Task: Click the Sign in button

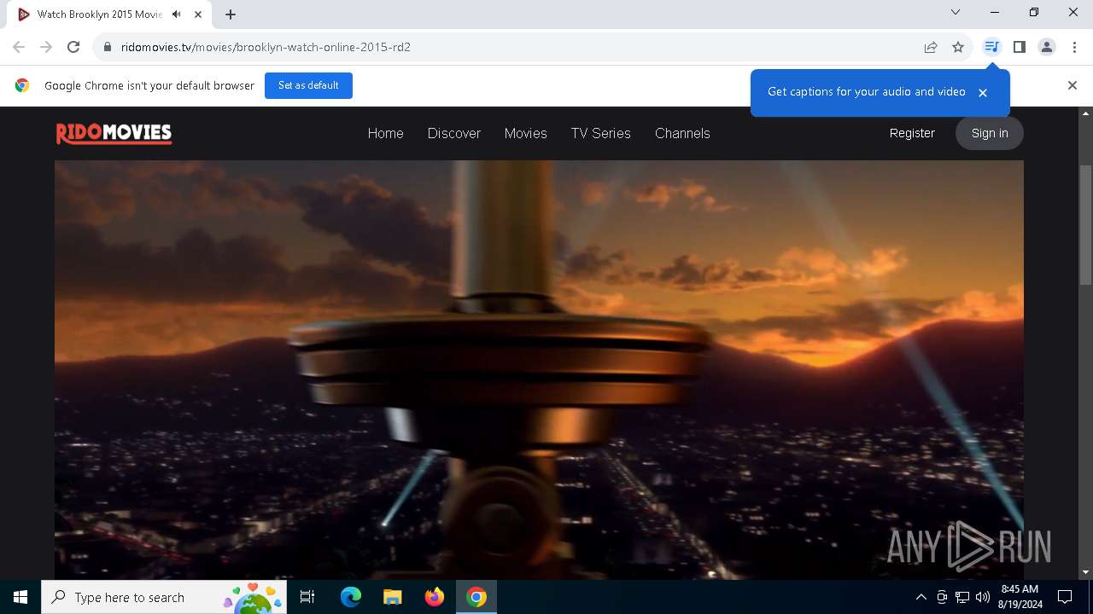Action: [990, 133]
